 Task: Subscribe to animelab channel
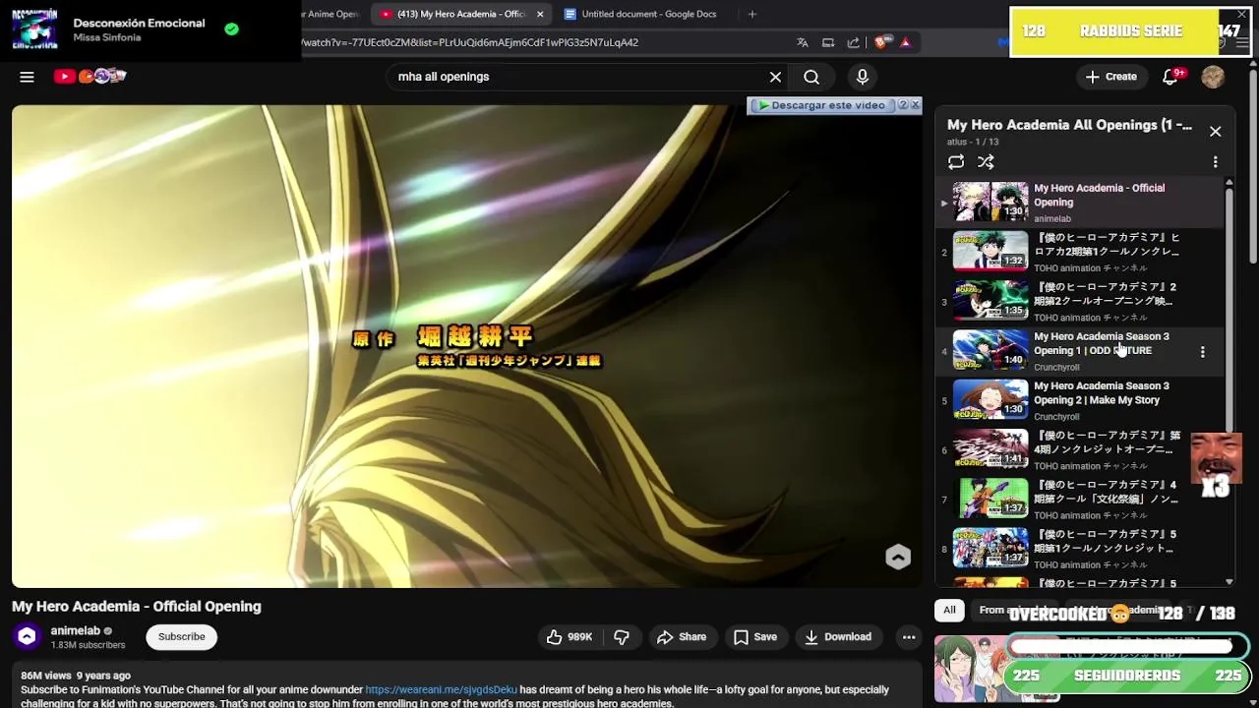click(x=182, y=636)
